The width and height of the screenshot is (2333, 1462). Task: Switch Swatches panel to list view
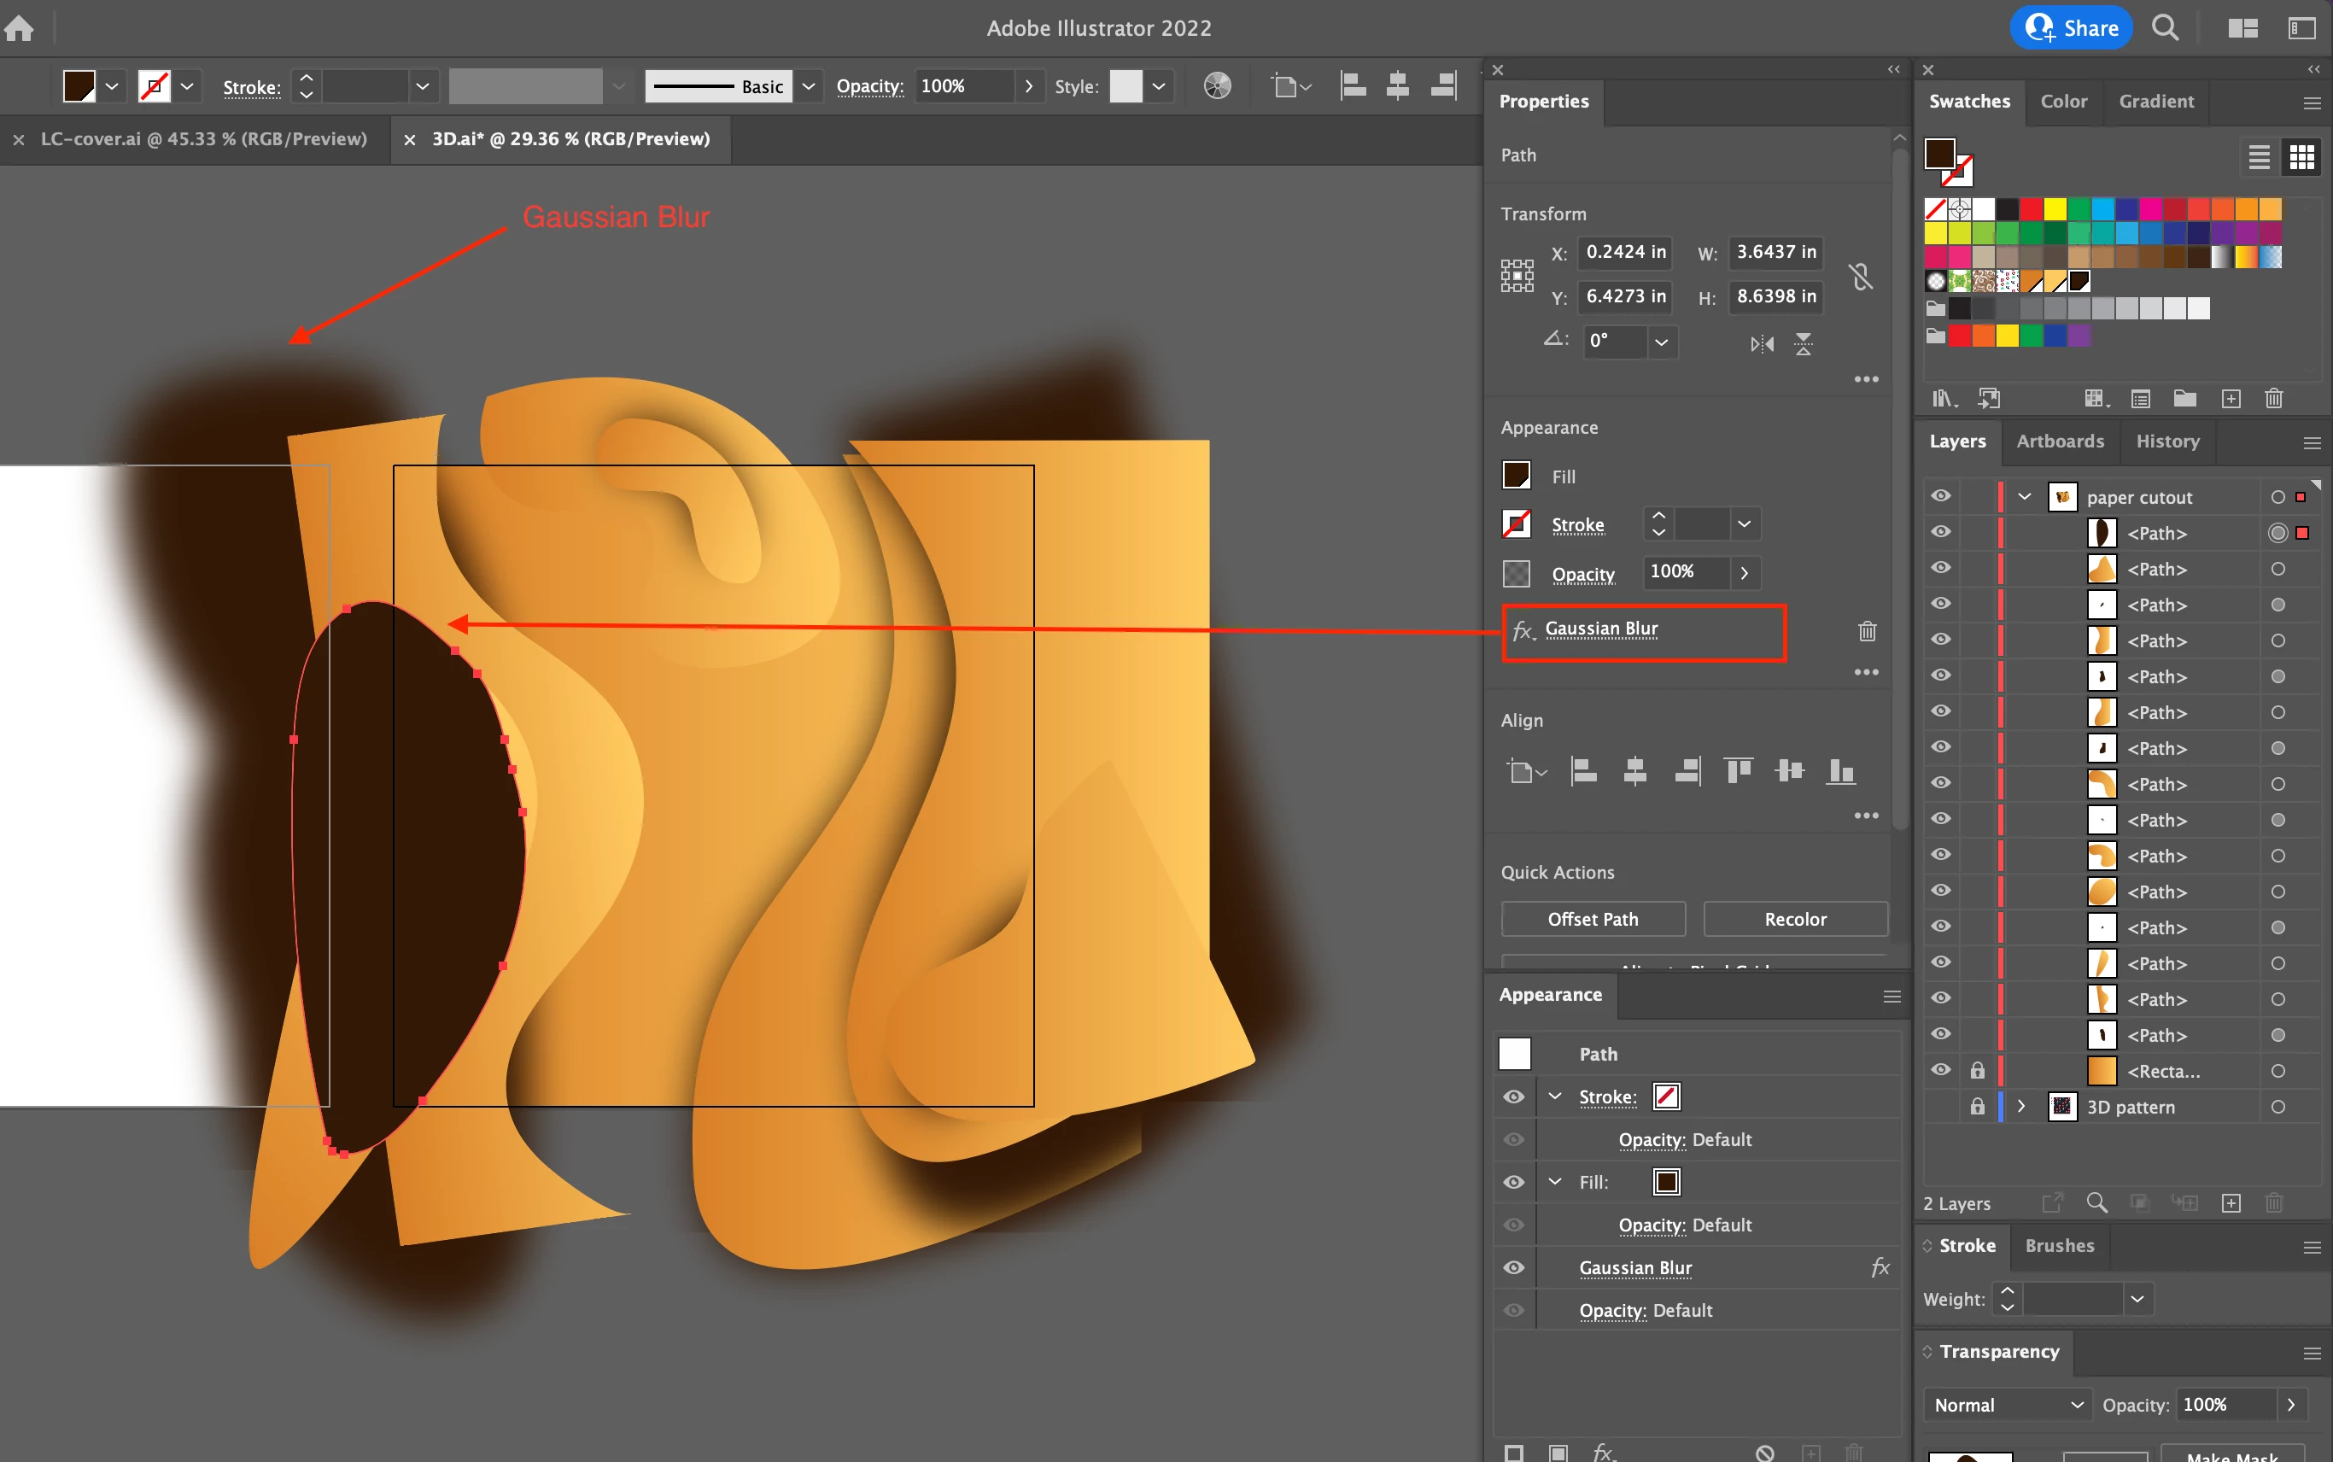pyautogui.click(x=2259, y=156)
